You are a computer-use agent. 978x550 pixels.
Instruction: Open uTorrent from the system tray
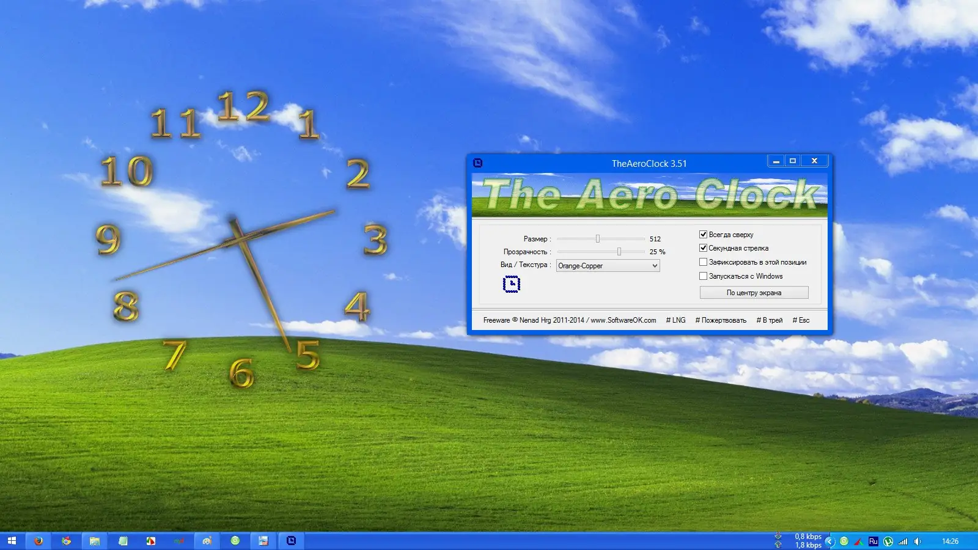(888, 541)
